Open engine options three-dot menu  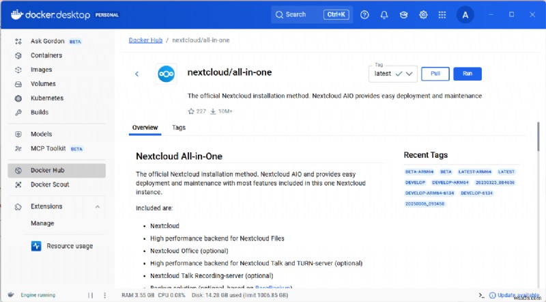point(105,295)
